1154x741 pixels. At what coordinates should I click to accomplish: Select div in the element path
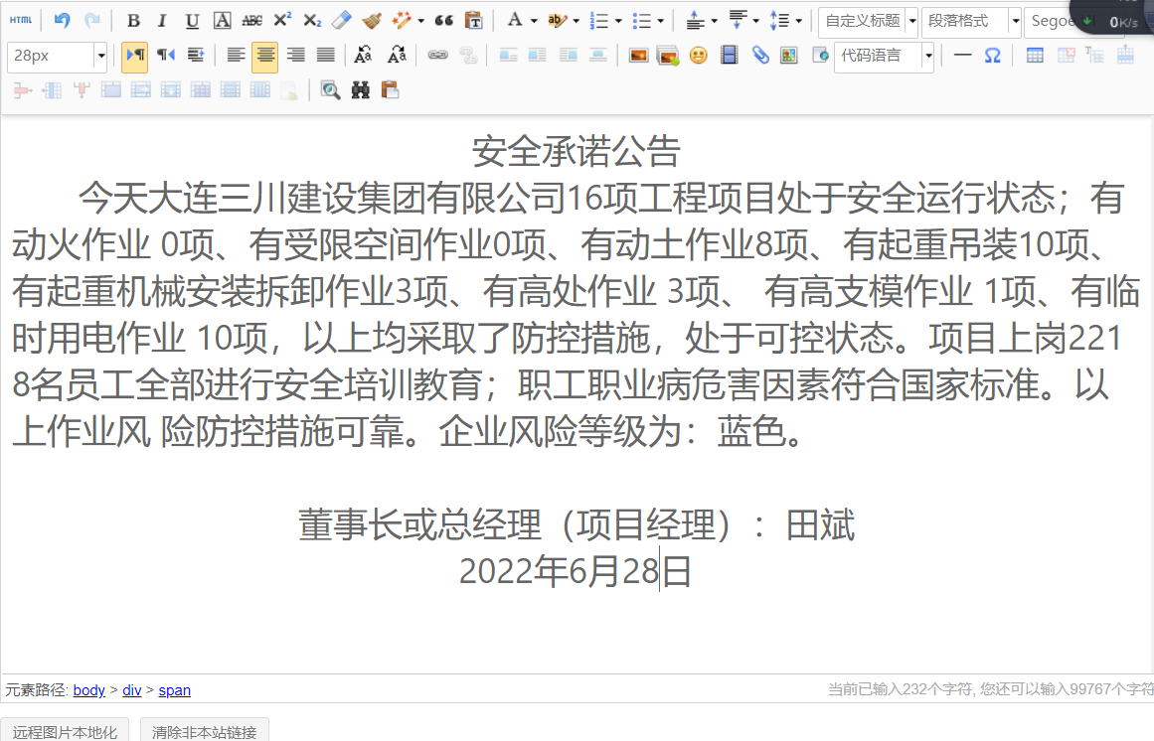[x=132, y=690]
